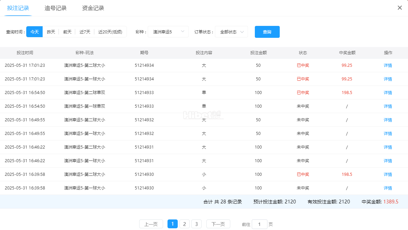Choose the 近20天(低频) filter
The height and width of the screenshot is (230, 408).
[111, 32]
